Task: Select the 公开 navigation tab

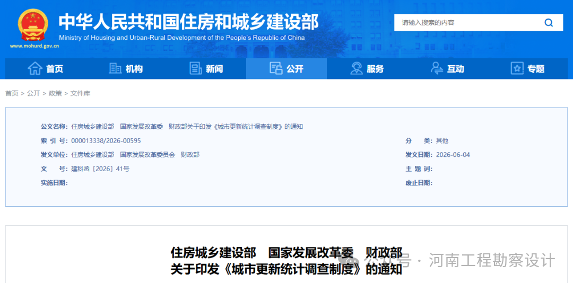Action: 286,69
